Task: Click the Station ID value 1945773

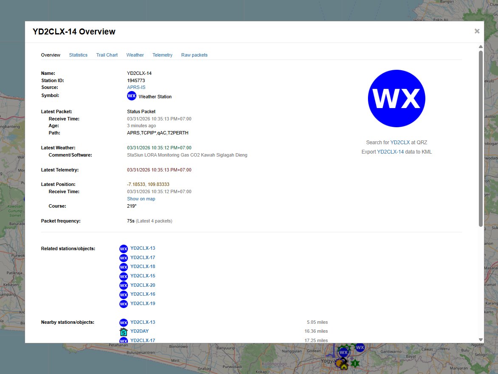Action: [136, 80]
